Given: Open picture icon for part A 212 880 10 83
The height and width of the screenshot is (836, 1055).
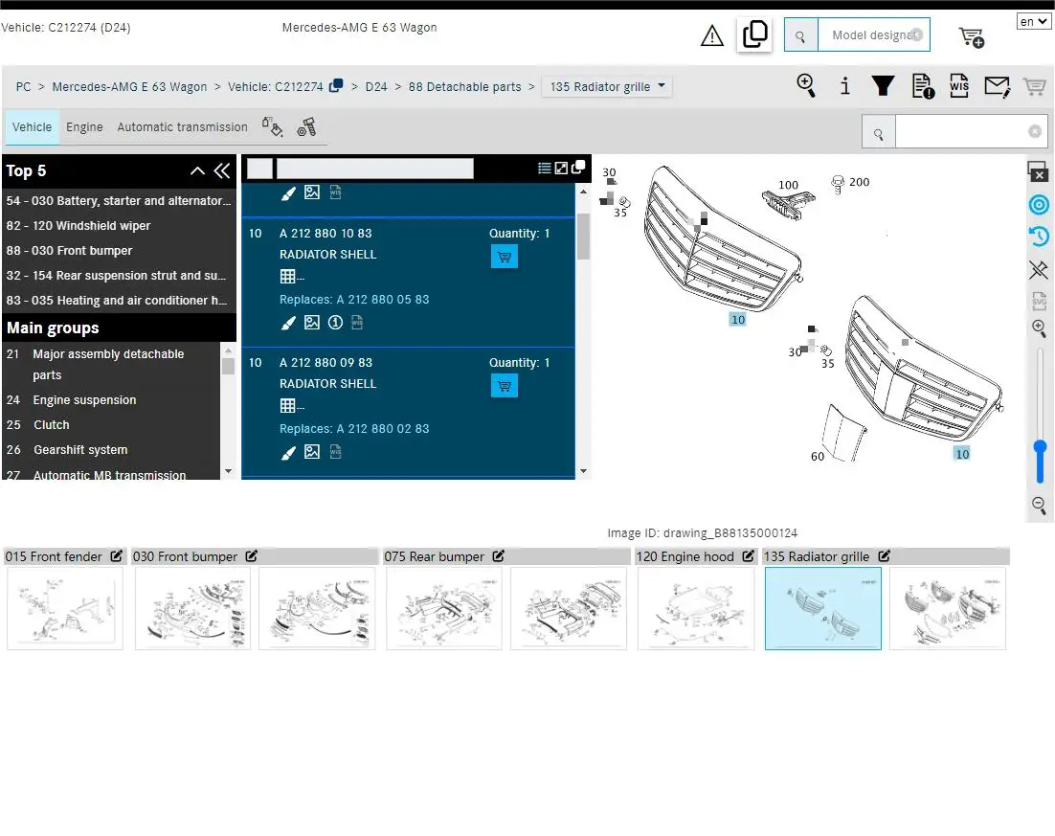Looking at the screenshot, I should [x=311, y=322].
